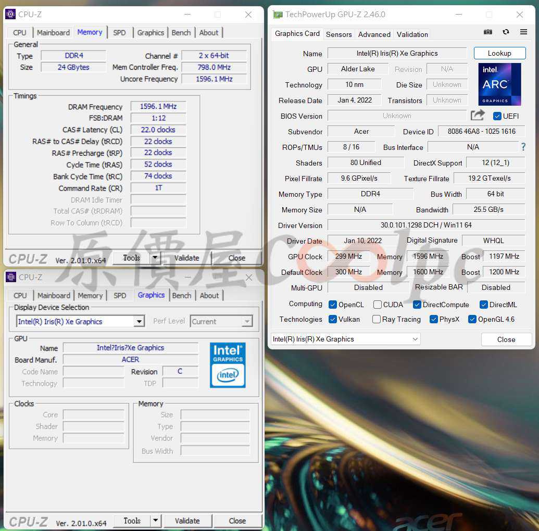Screen dimensions: 539x531
Task: Click the Driver Version field
Action: pyautogui.click(x=426, y=225)
